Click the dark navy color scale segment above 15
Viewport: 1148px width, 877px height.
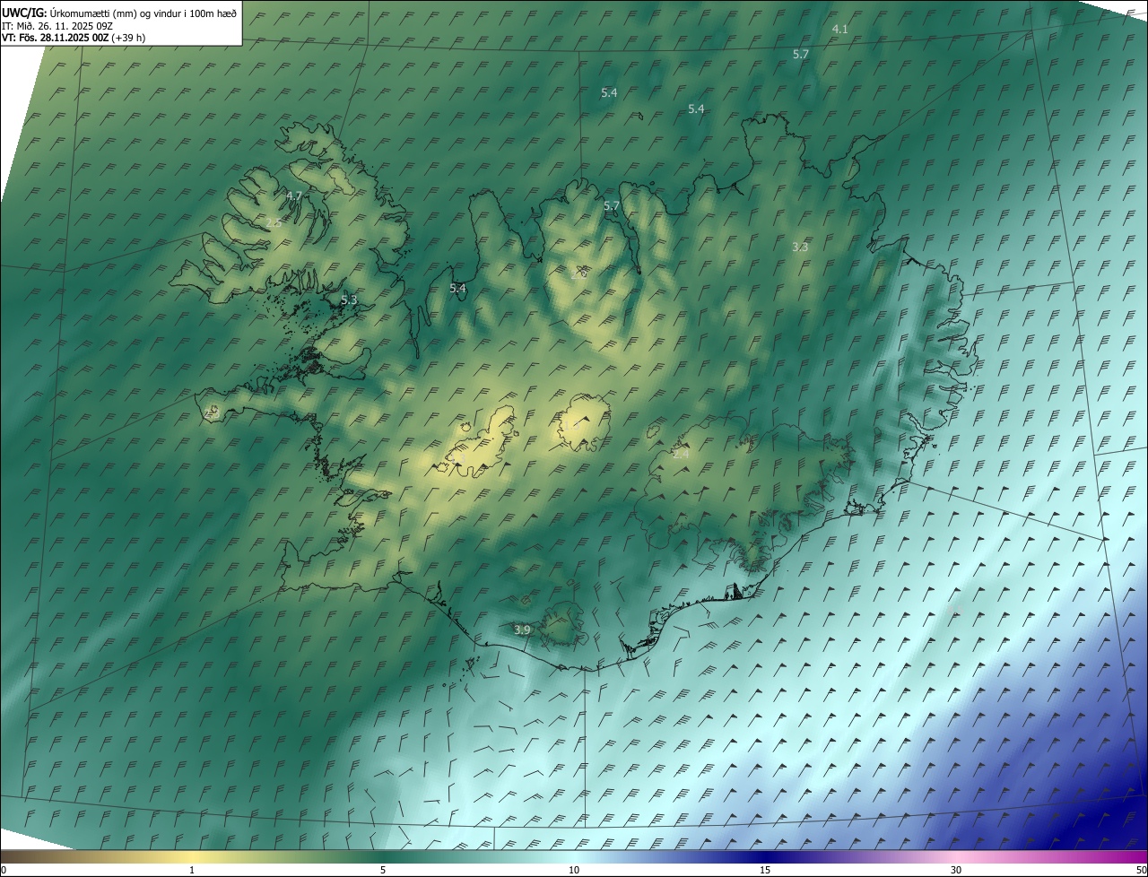click(x=765, y=856)
